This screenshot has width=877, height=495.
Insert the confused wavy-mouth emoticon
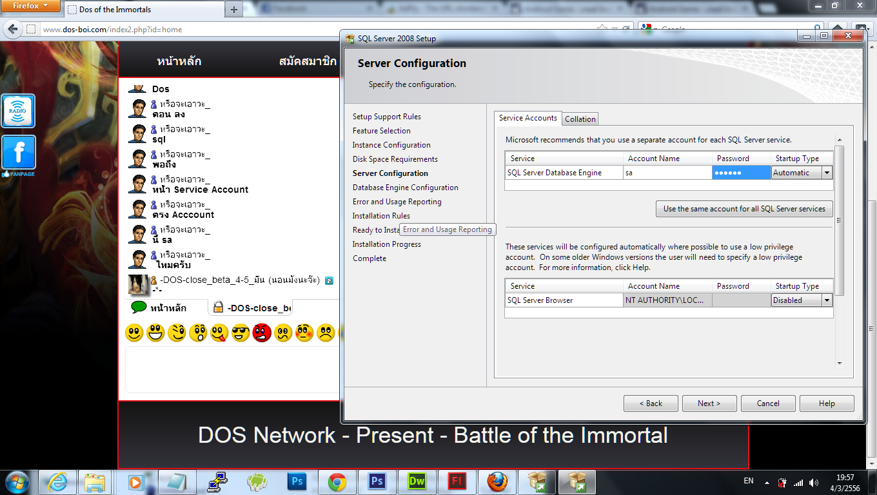pos(283,333)
